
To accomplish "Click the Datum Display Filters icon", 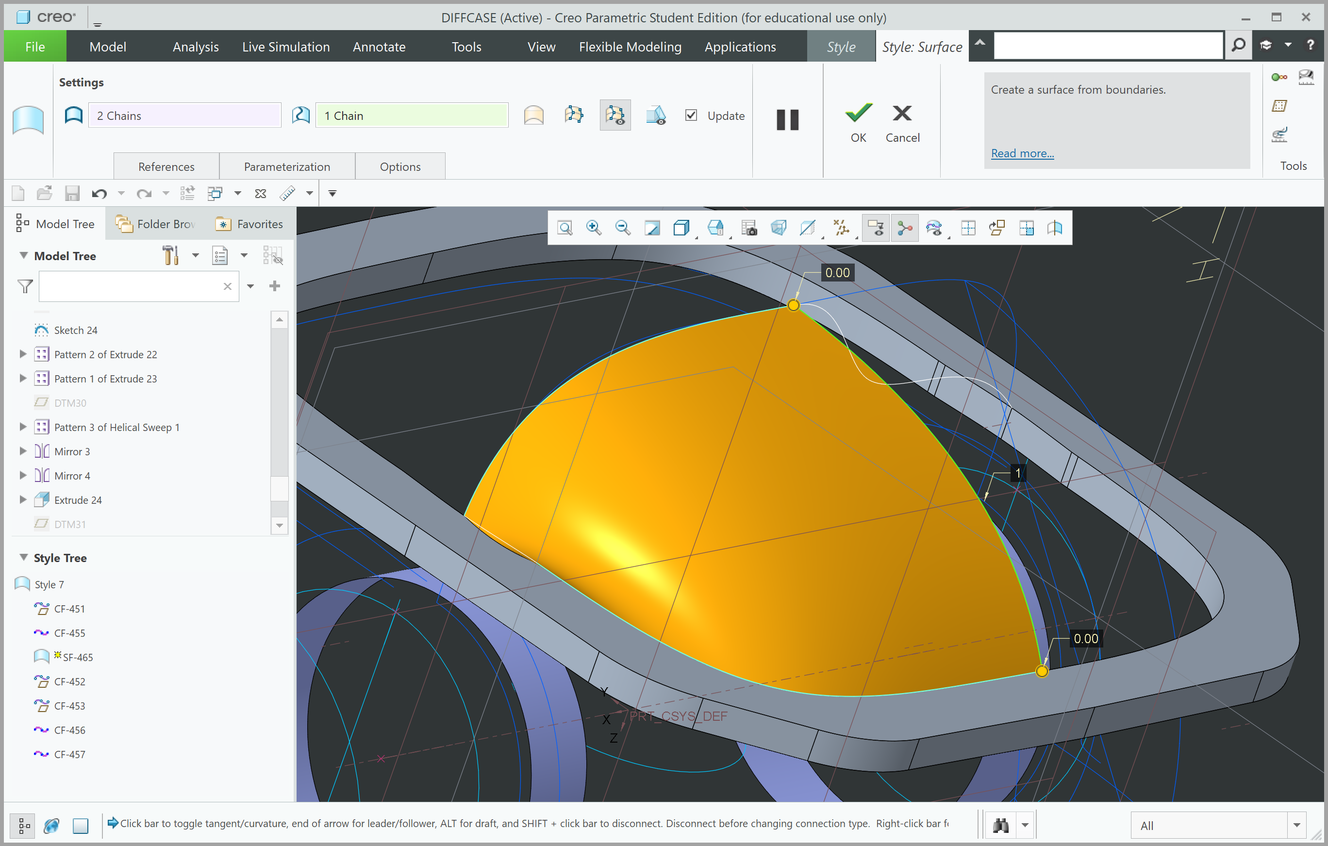I will point(843,227).
